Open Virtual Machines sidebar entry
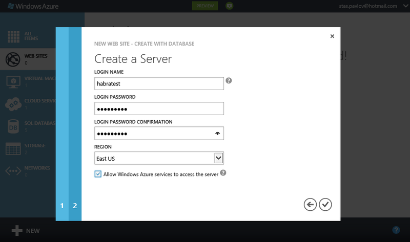410x242 pixels. coord(28,81)
